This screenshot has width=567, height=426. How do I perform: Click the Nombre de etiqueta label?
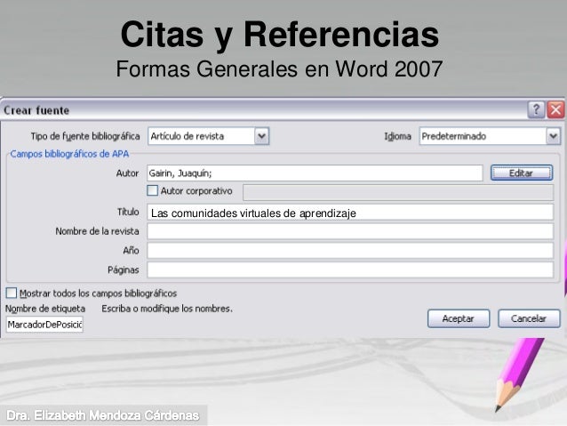point(45,309)
